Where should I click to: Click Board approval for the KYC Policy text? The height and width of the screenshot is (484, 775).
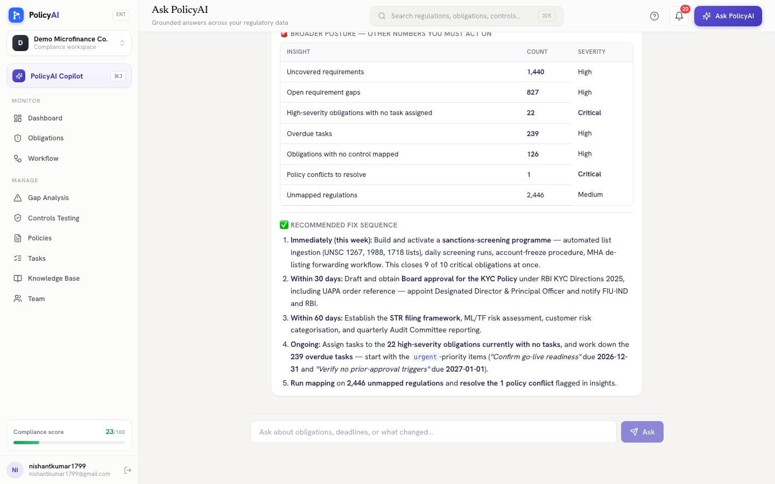(459, 279)
